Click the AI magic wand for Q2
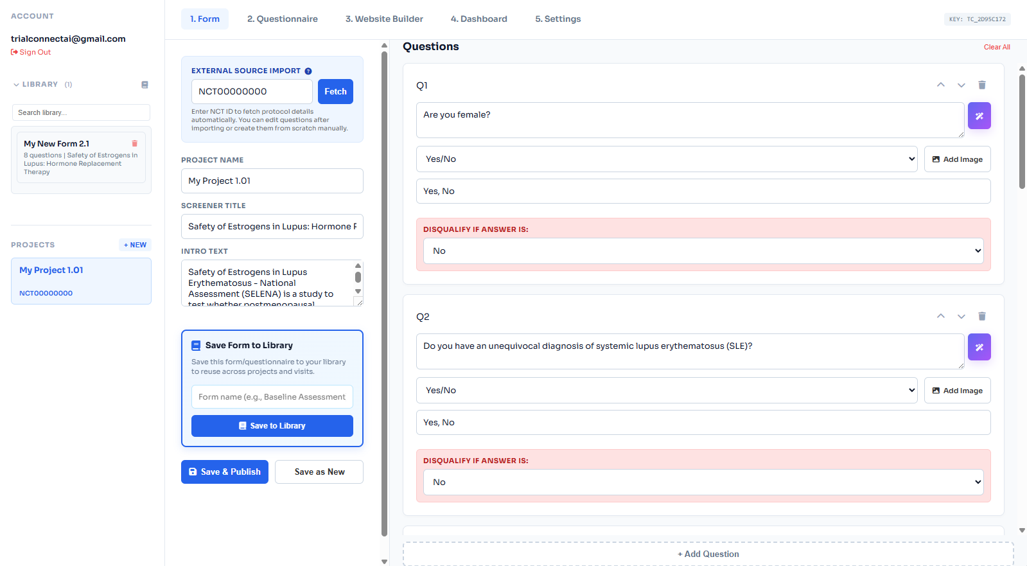The height and width of the screenshot is (566, 1027). click(979, 347)
